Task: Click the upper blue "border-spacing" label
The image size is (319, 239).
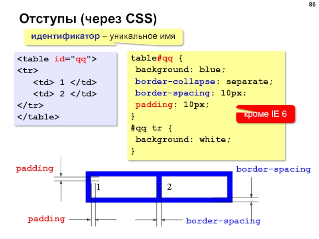Action: (274, 169)
